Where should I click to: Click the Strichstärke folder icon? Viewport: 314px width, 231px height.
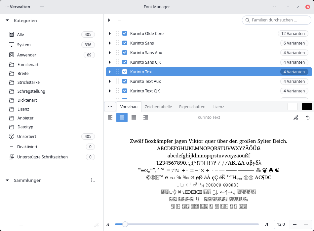click(x=12, y=82)
